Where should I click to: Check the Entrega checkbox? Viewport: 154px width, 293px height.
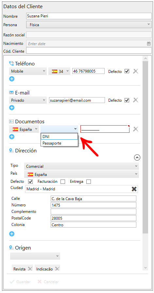coord(89,181)
